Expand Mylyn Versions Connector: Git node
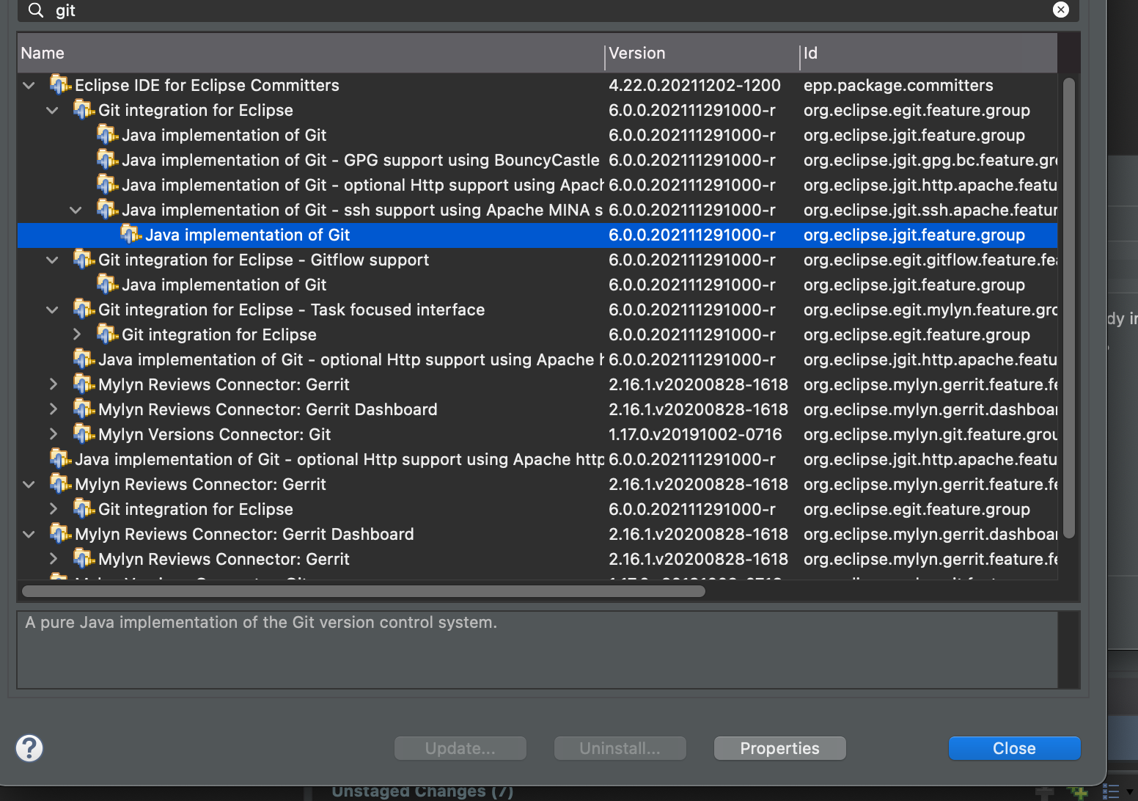 coord(53,434)
